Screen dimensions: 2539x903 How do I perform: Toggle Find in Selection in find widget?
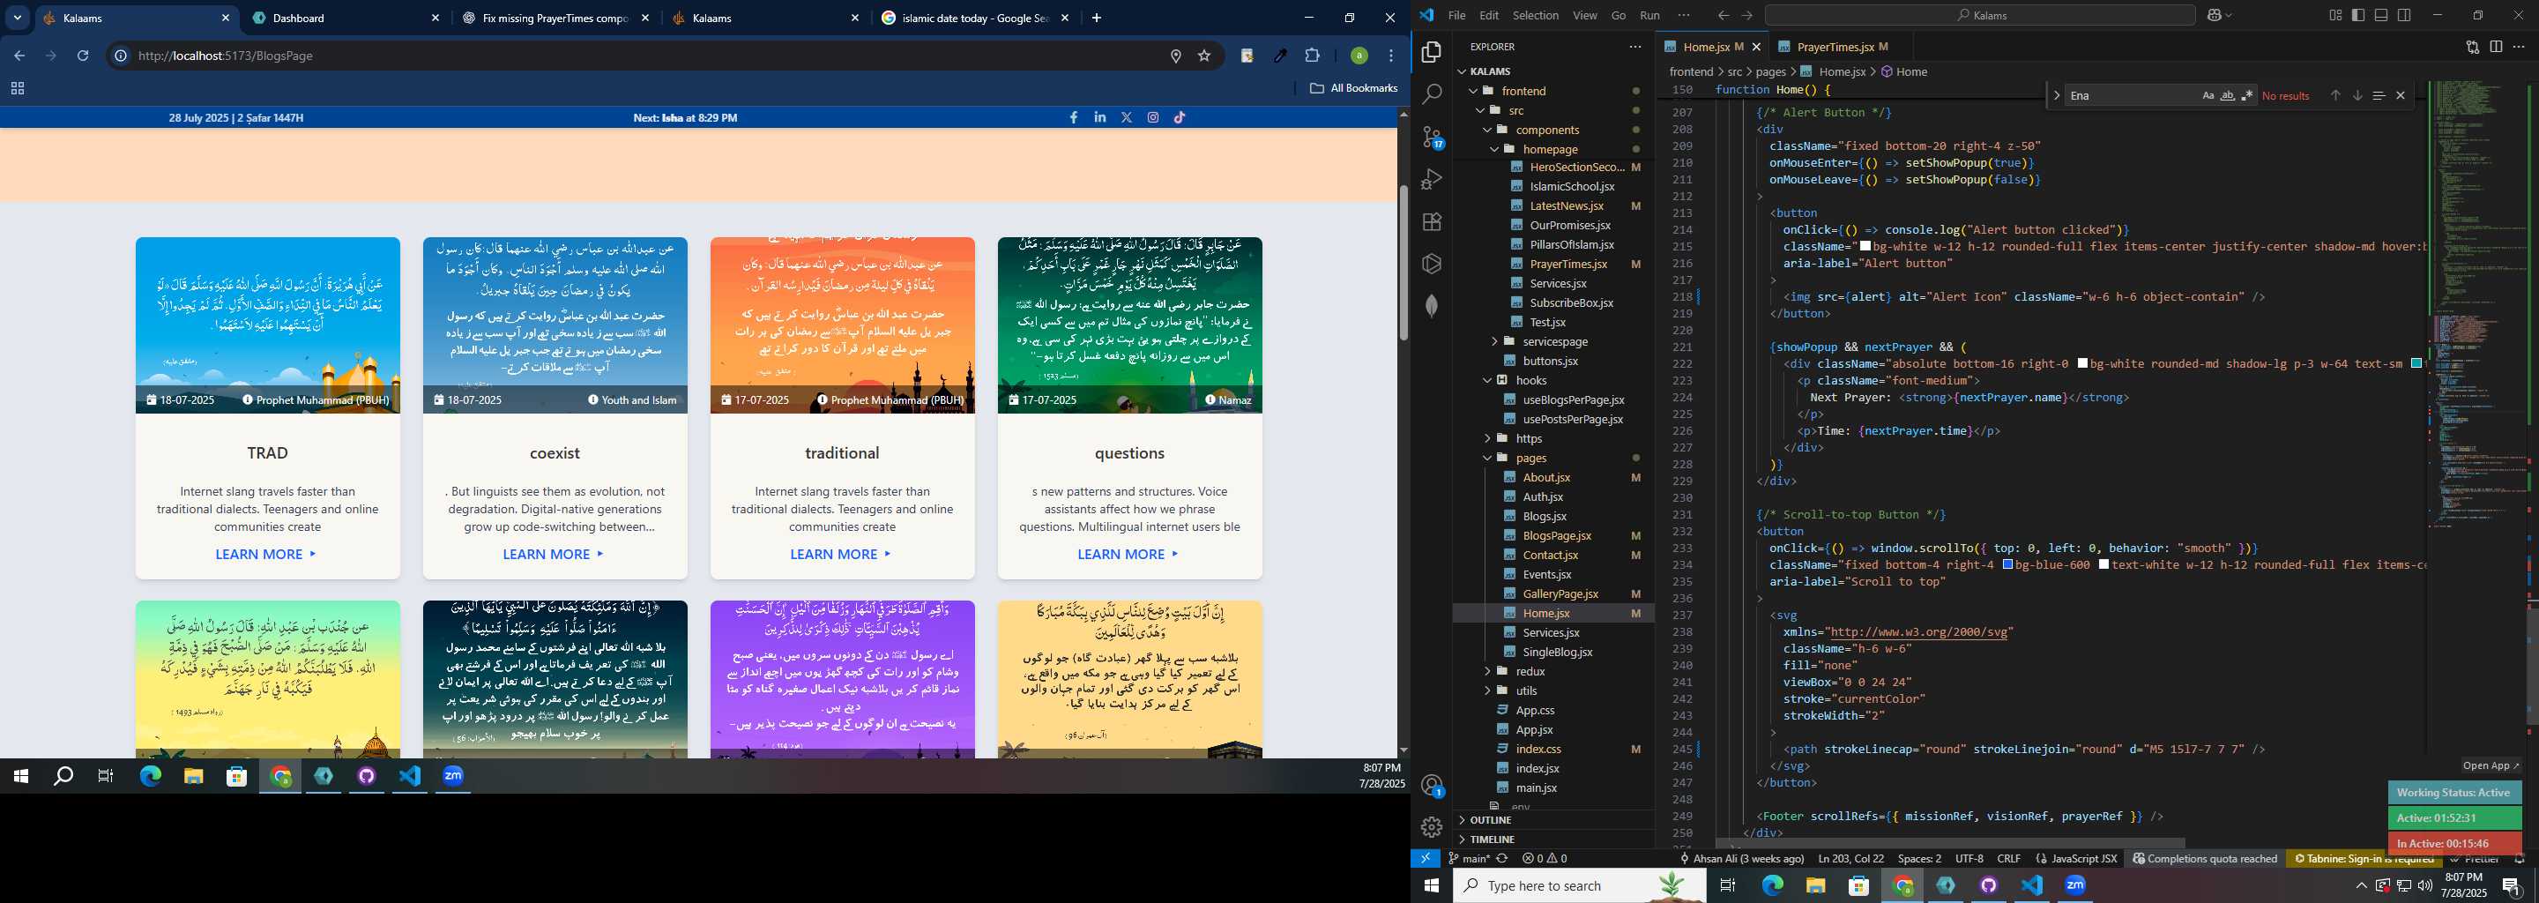pyautogui.click(x=2379, y=95)
